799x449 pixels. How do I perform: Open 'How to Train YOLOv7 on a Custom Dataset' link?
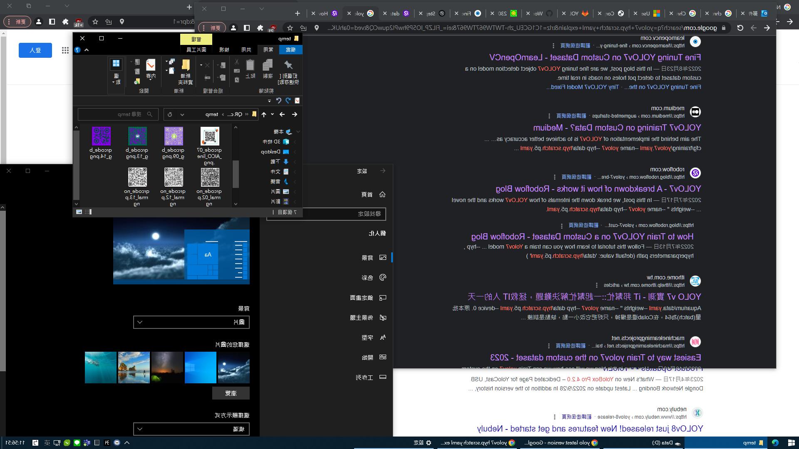[x=582, y=237]
